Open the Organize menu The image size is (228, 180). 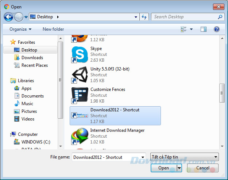[x=20, y=29]
